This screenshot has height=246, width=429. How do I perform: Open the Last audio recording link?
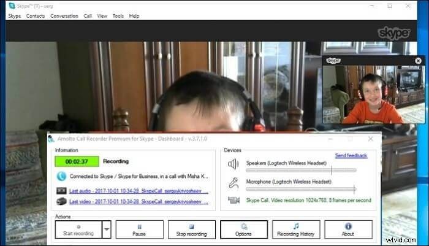coord(139,191)
